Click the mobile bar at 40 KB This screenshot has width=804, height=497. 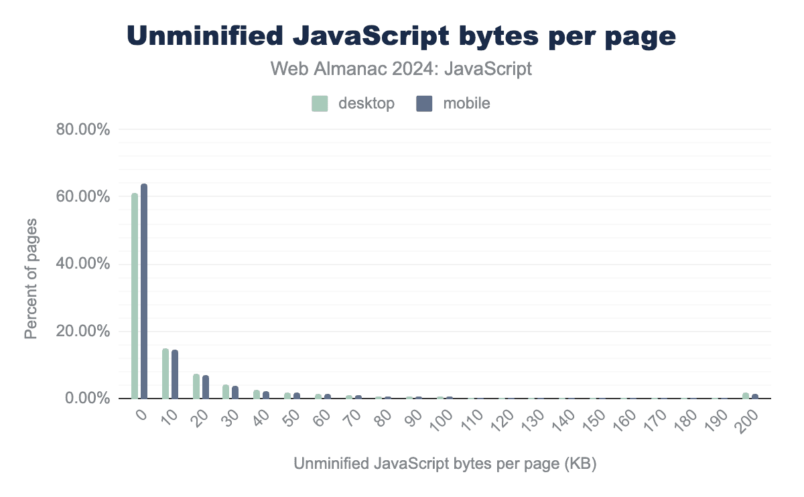pos(266,395)
